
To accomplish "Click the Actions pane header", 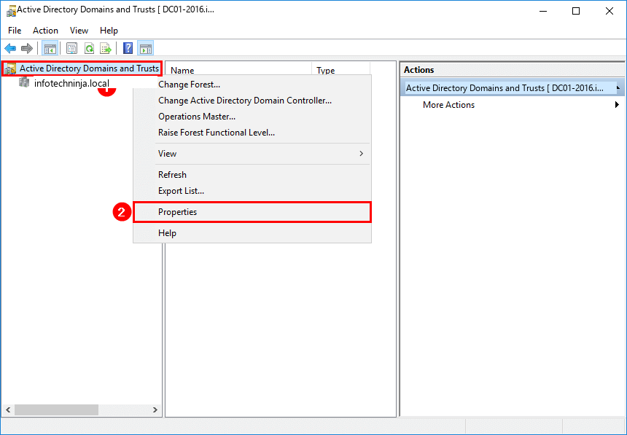I will (512, 69).
